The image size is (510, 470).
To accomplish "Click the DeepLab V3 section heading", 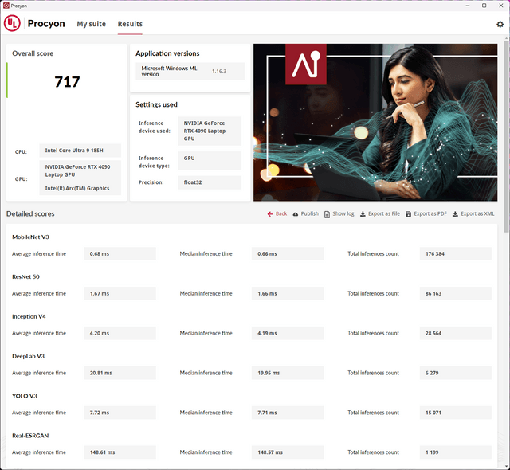I will tap(29, 356).
